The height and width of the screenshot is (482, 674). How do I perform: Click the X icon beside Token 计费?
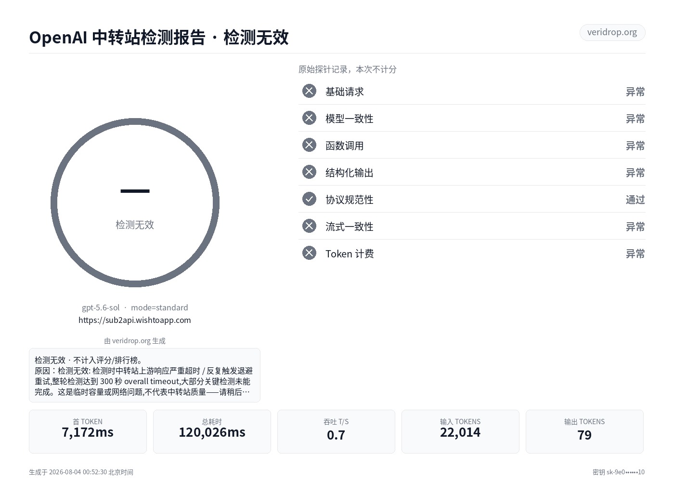[309, 253]
